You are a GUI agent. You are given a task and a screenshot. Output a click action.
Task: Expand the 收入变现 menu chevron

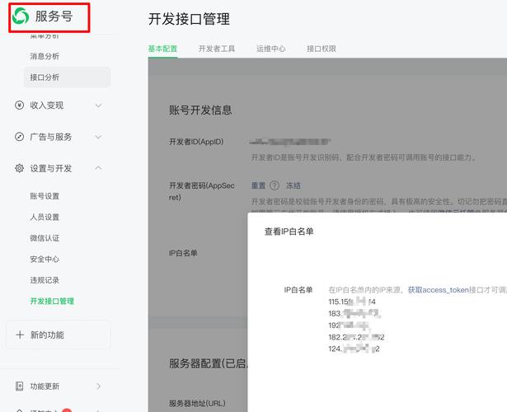[x=98, y=105]
